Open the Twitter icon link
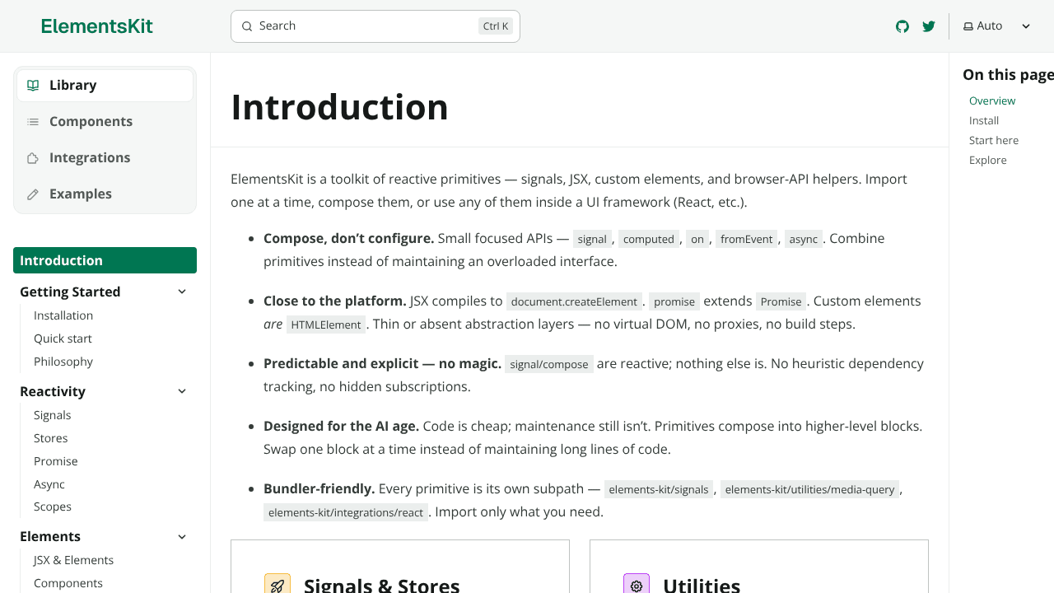Viewport: 1054px width, 593px height. (x=929, y=26)
